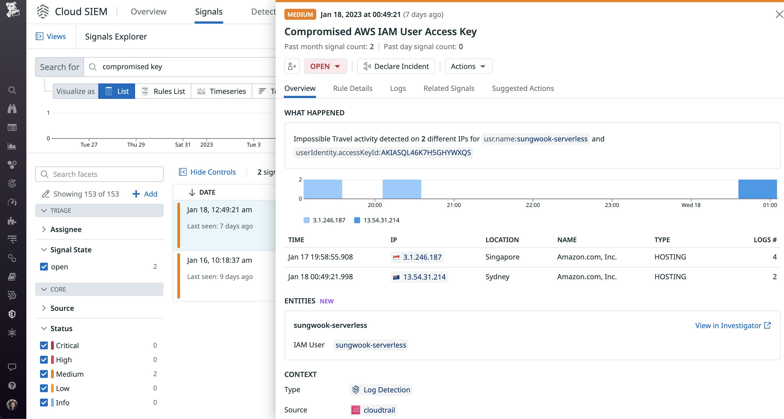
Task: Click the Search facets input field
Action: pos(103,174)
